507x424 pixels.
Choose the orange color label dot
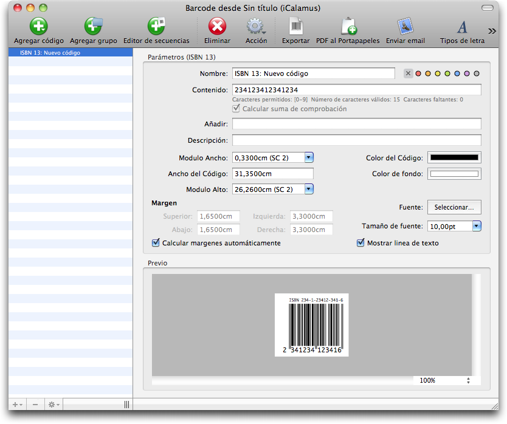(428, 74)
